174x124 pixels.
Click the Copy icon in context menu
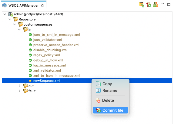click(98, 84)
